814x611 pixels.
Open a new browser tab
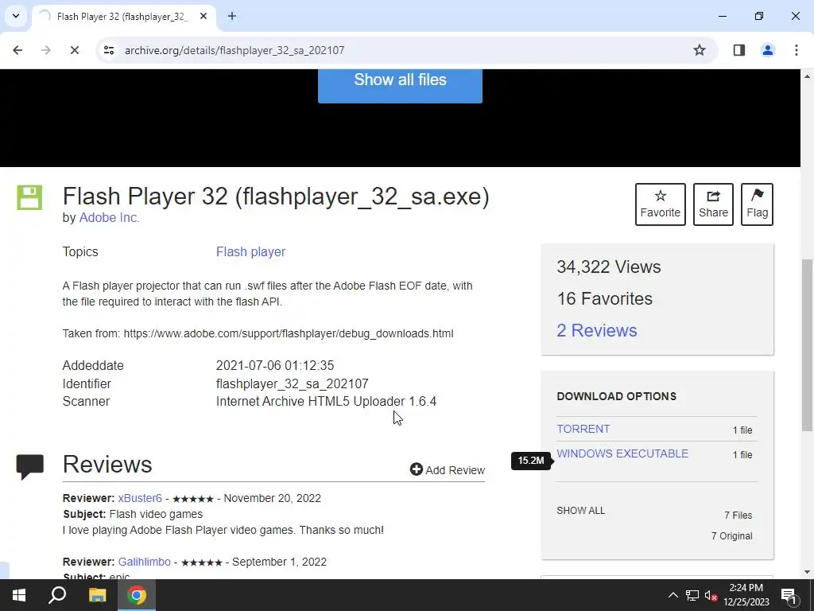click(x=232, y=16)
